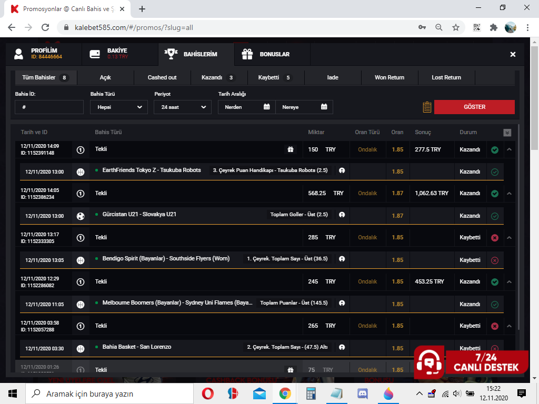
Task: Filter bets by Açık
Action: click(x=105, y=78)
